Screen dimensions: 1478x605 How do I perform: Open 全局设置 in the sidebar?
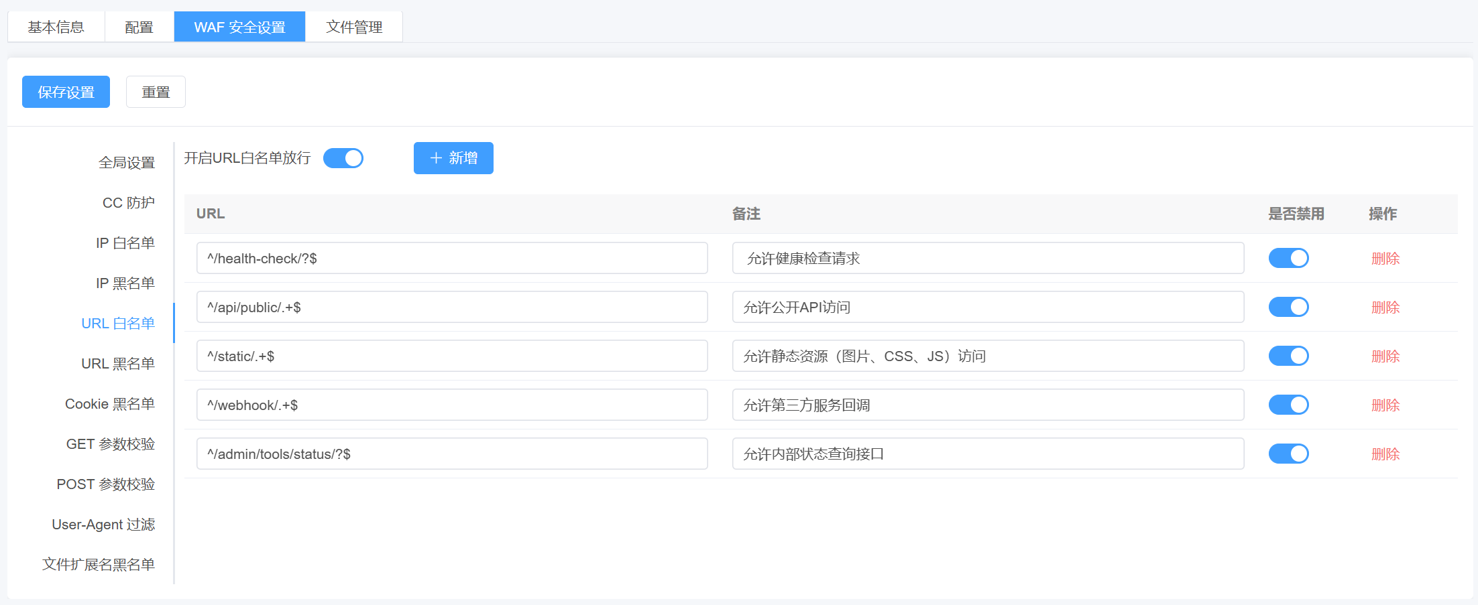tap(127, 163)
